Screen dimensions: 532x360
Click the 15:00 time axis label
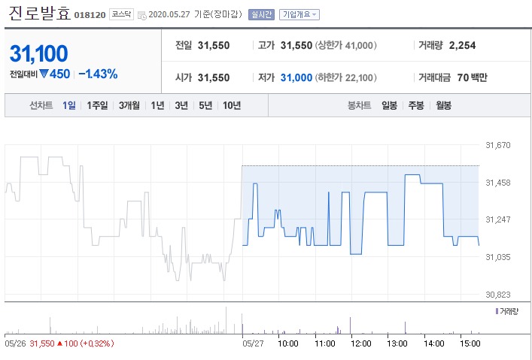470,343
